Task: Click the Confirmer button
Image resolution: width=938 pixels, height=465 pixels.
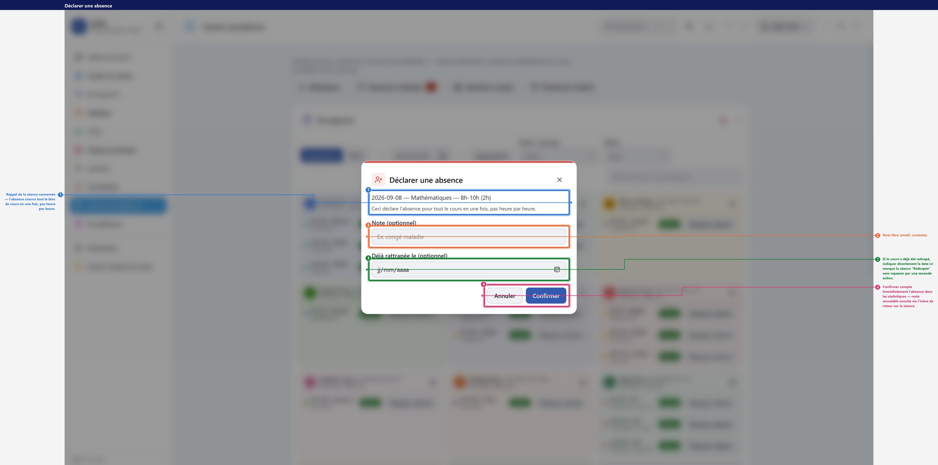Action: coord(546,296)
